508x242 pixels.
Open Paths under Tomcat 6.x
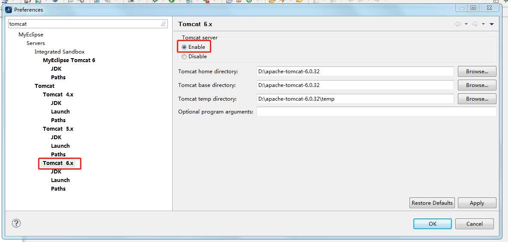[58, 188]
